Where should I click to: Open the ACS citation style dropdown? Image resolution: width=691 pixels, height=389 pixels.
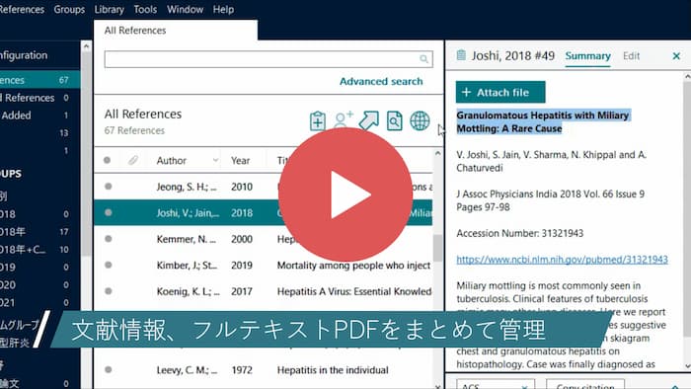click(x=496, y=384)
